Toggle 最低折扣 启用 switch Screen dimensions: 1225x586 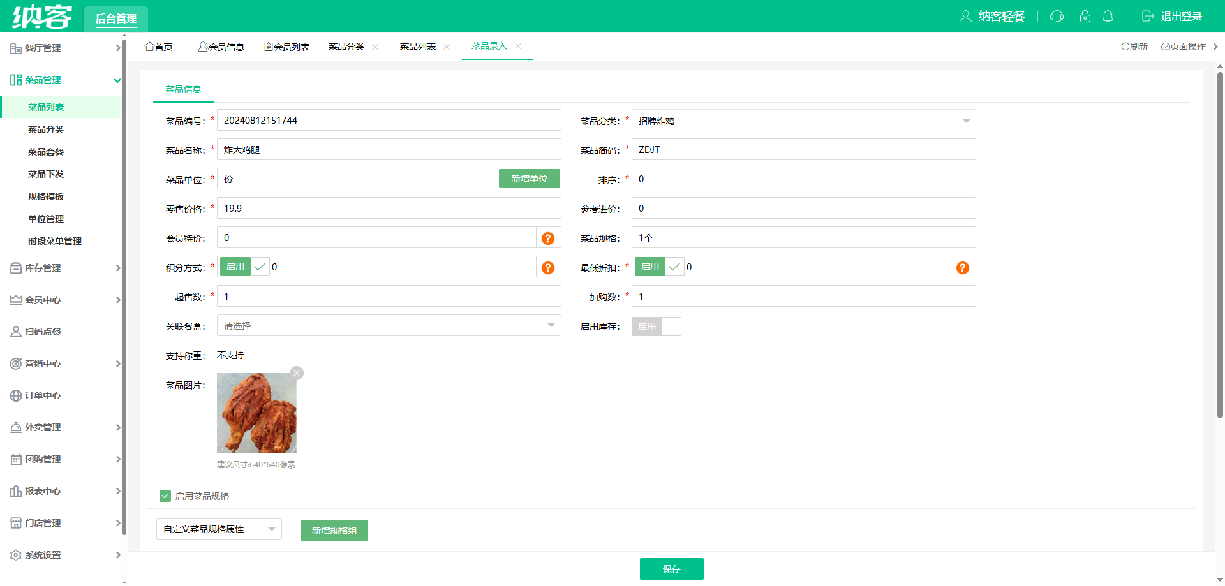[x=659, y=267]
